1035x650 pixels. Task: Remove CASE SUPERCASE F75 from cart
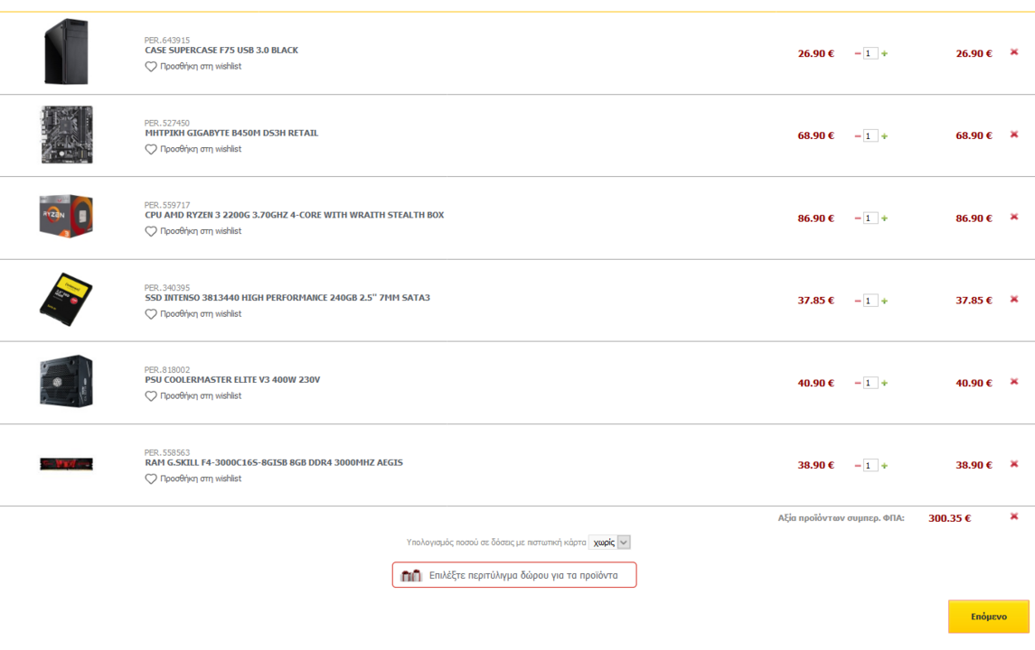pos(1014,52)
